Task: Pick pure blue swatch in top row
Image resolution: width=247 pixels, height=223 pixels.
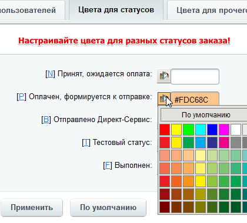Action: pos(212,130)
